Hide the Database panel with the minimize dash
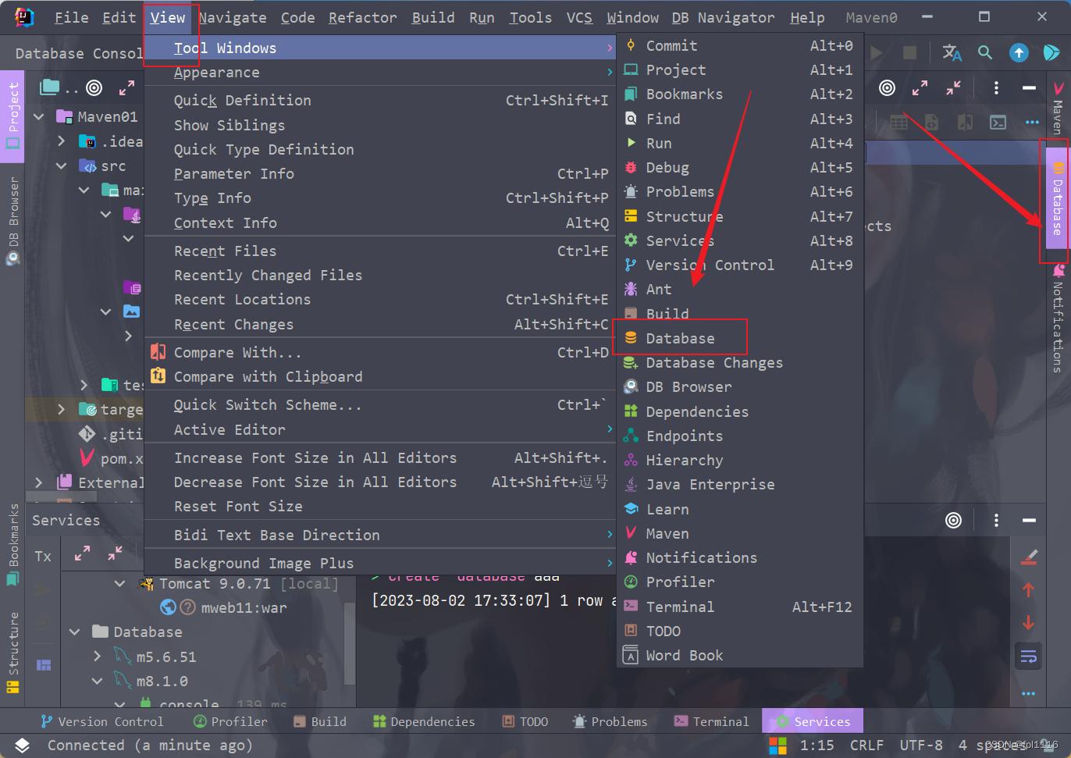1071x758 pixels. click(x=1029, y=87)
